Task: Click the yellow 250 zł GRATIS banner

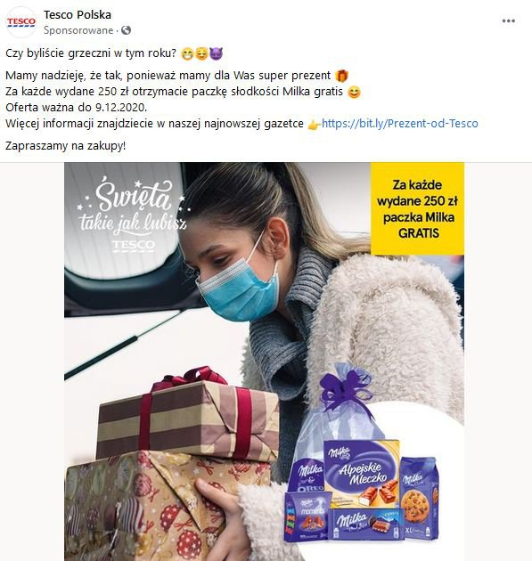Action: (417, 208)
